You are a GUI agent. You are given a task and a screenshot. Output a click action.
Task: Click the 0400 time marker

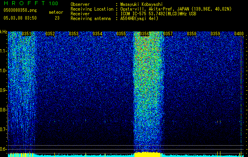(x=239, y=34)
